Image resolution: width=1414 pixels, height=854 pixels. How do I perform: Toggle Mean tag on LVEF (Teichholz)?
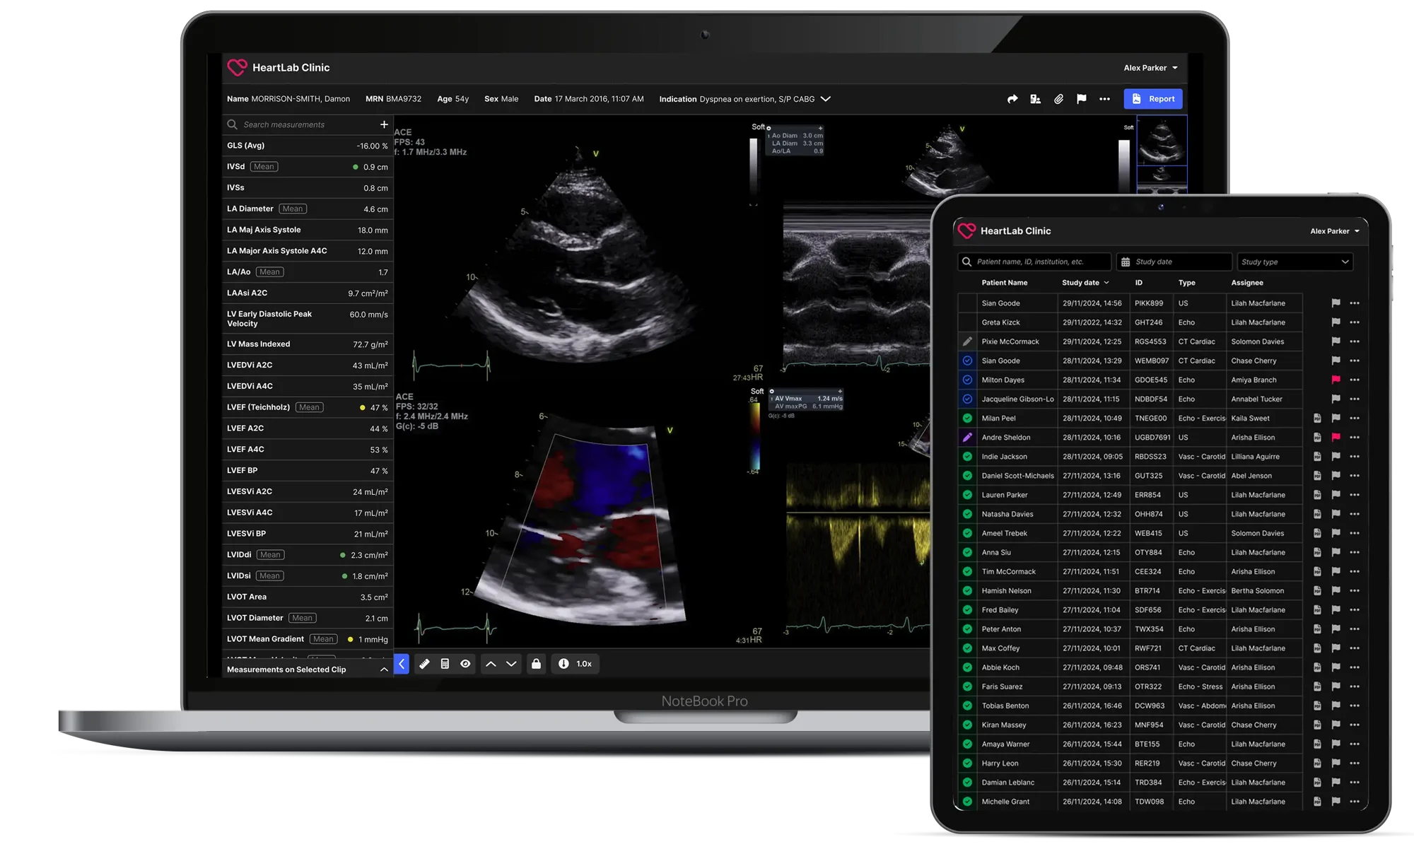point(309,407)
